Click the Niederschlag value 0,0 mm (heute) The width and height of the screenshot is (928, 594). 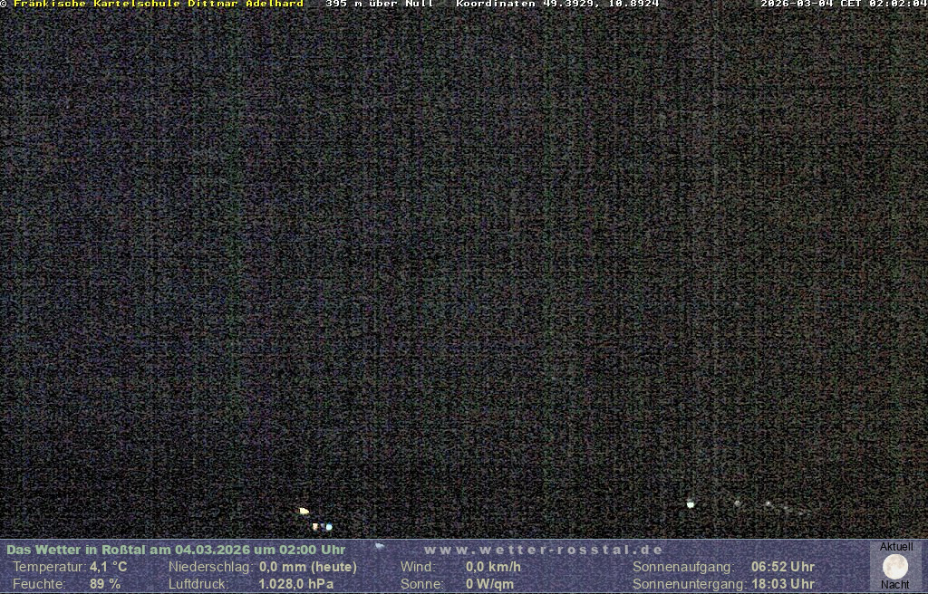pyautogui.click(x=308, y=567)
